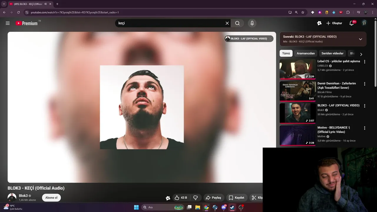Open OBS Studio from the taskbar

[x=241, y=207]
